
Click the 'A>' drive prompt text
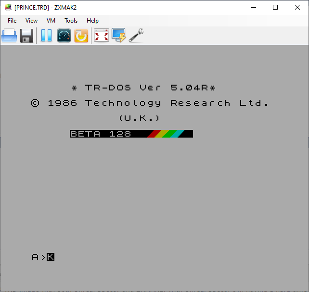pyautogui.click(x=39, y=257)
